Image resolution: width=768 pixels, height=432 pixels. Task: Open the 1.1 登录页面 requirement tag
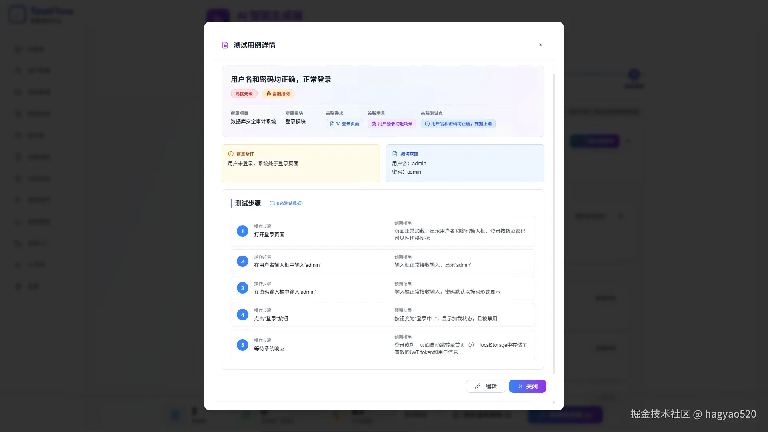(344, 124)
